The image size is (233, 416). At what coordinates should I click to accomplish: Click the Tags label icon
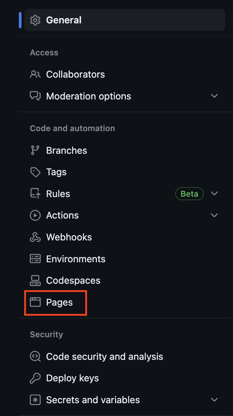[35, 172]
